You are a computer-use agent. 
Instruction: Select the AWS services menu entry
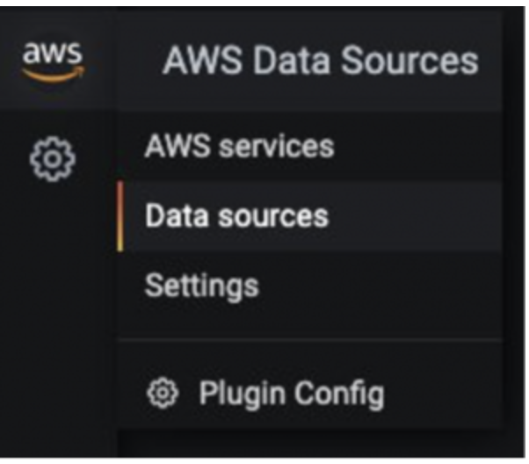(309, 146)
